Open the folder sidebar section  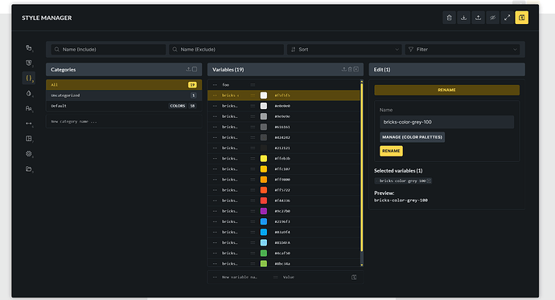click(29, 169)
